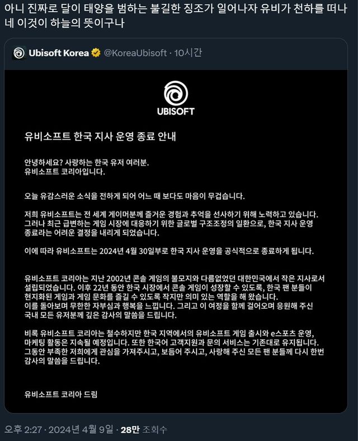Click the Ubisoft Korea profile avatar
Screen dimensions: 358x441
click(x=19, y=53)
